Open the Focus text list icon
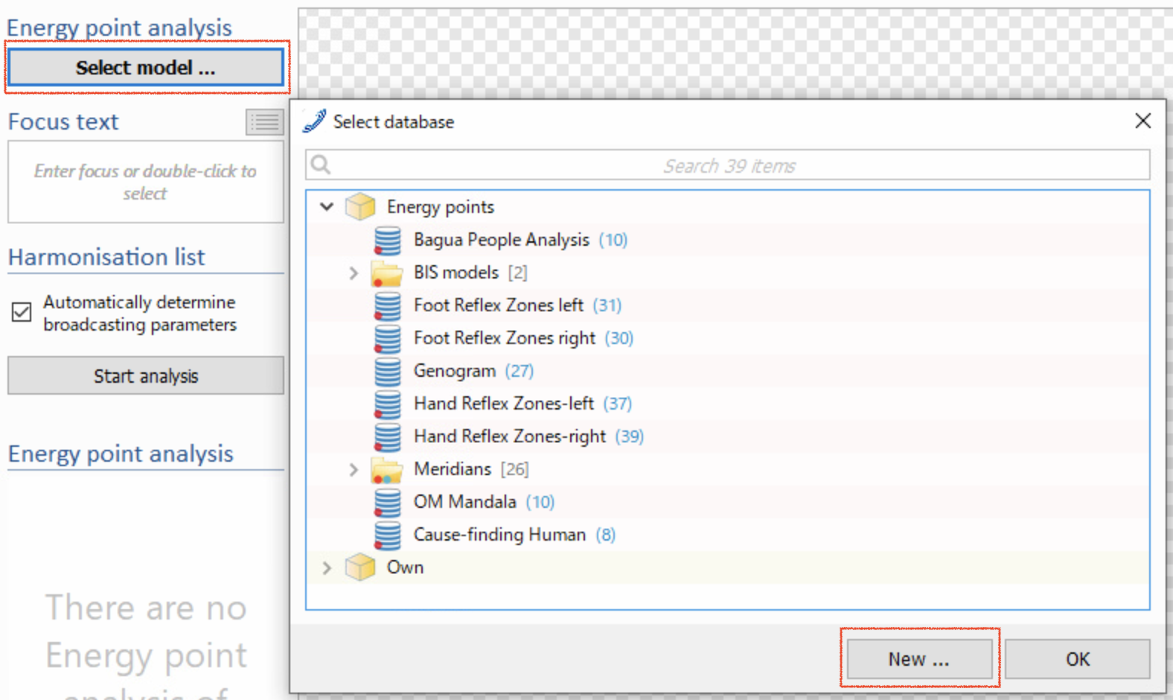This screenshot has height=700, width=1173. (x=264, y=121)
